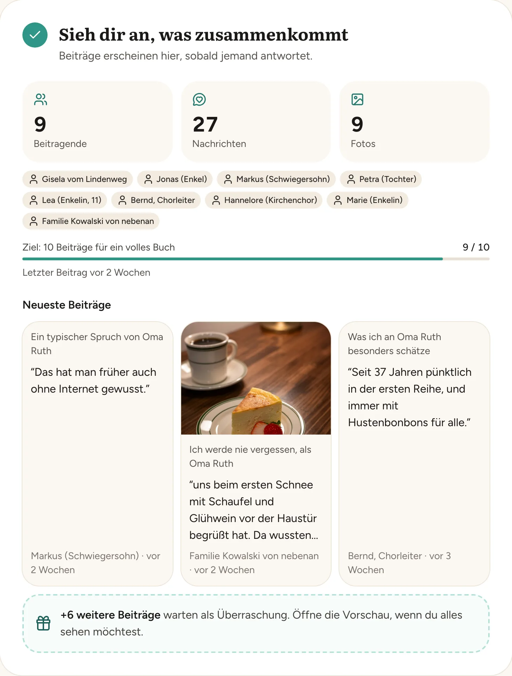Open the cheesecake and coffee photo
Image resolution: width=512 pixels, height=676 pixels.
click(x=256, y=378)
